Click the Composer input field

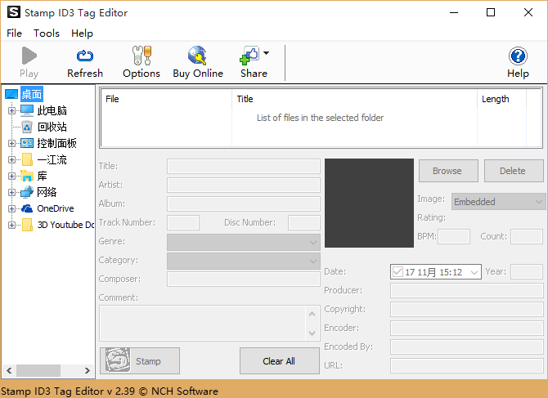pyautogui.click(x=244, y=279)
